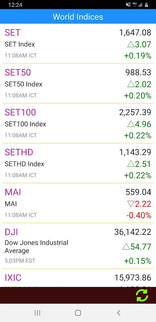Tap the up triangle next to 54.77

[126, 247]
